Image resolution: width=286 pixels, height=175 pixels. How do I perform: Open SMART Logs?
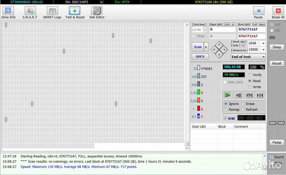tap(52, 13)
